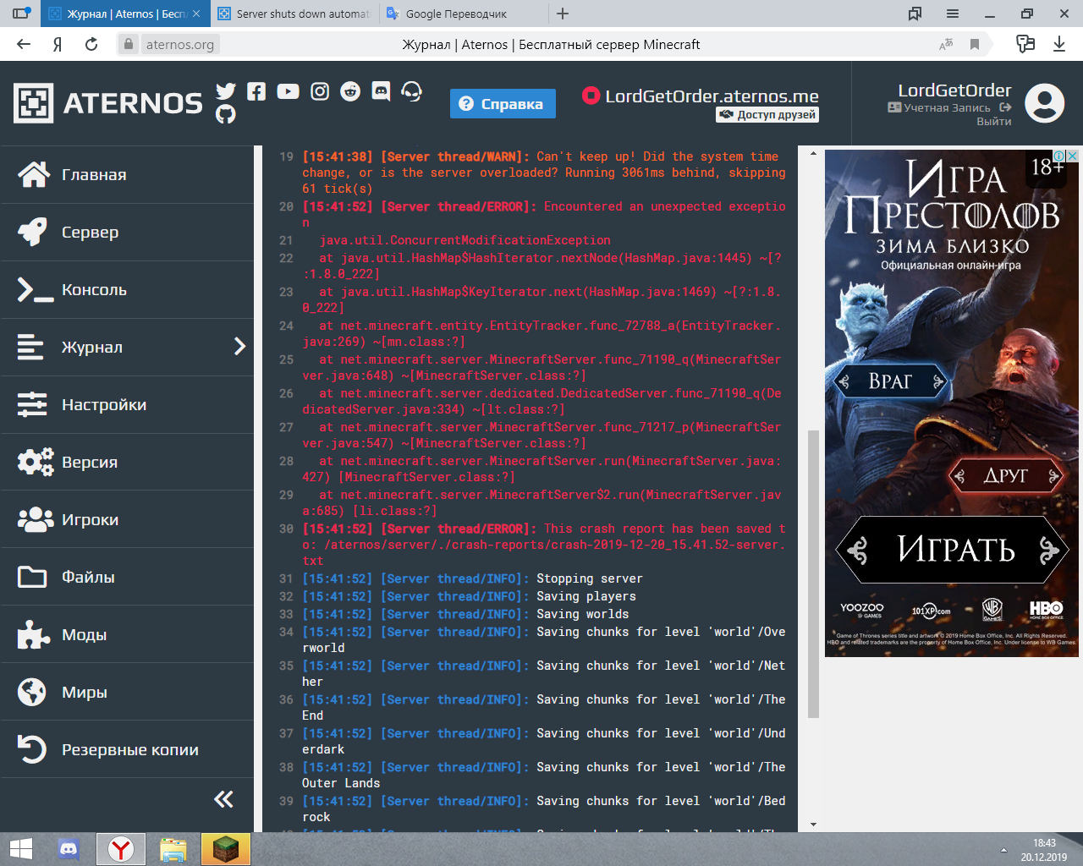
Task: Click Выйти to log out
Action: 994,122
